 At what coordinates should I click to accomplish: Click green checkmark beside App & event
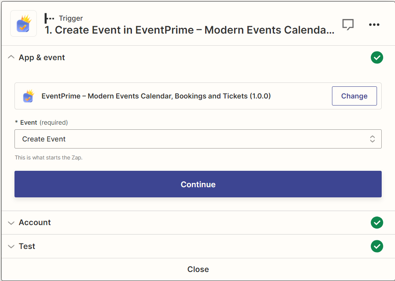[377, 58]
